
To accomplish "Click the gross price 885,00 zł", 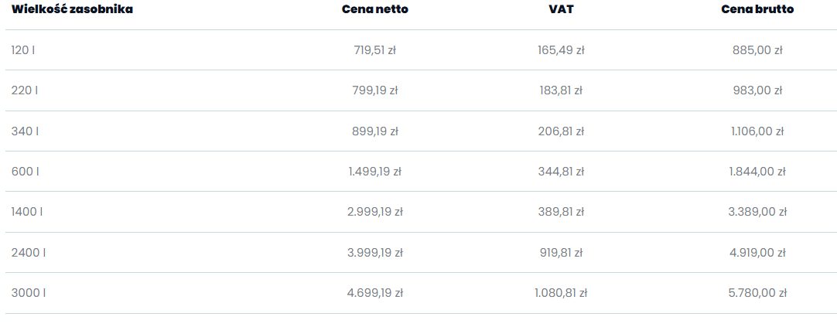I will click(x=757, y=50).
